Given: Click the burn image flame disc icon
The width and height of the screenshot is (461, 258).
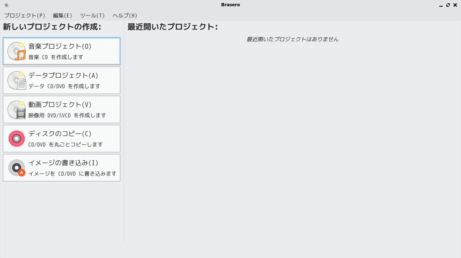Looking at the screenshot, I should (x=17, y=168).
